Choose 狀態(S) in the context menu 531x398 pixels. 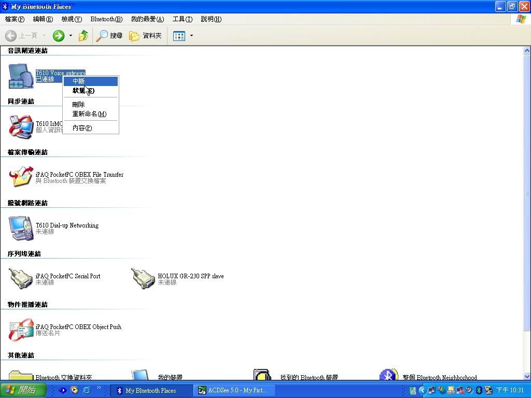(91, 91)
